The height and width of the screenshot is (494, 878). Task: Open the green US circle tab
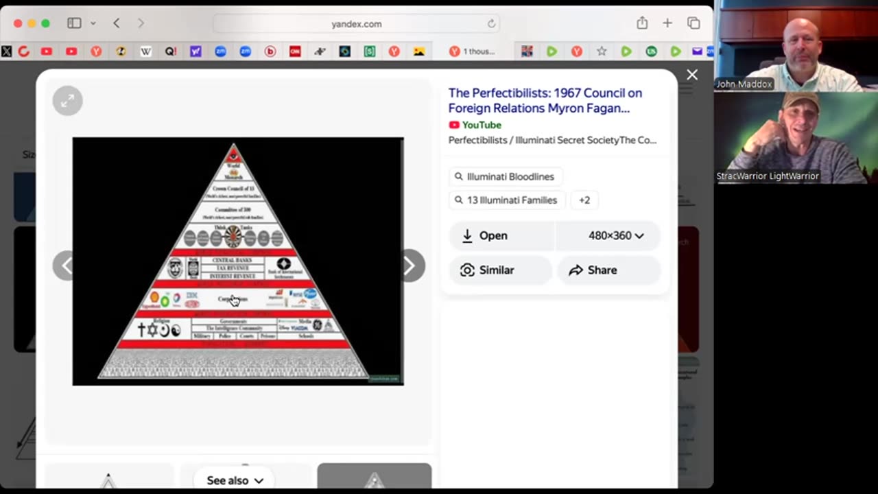pyautogui.click(x=651, y=51)
